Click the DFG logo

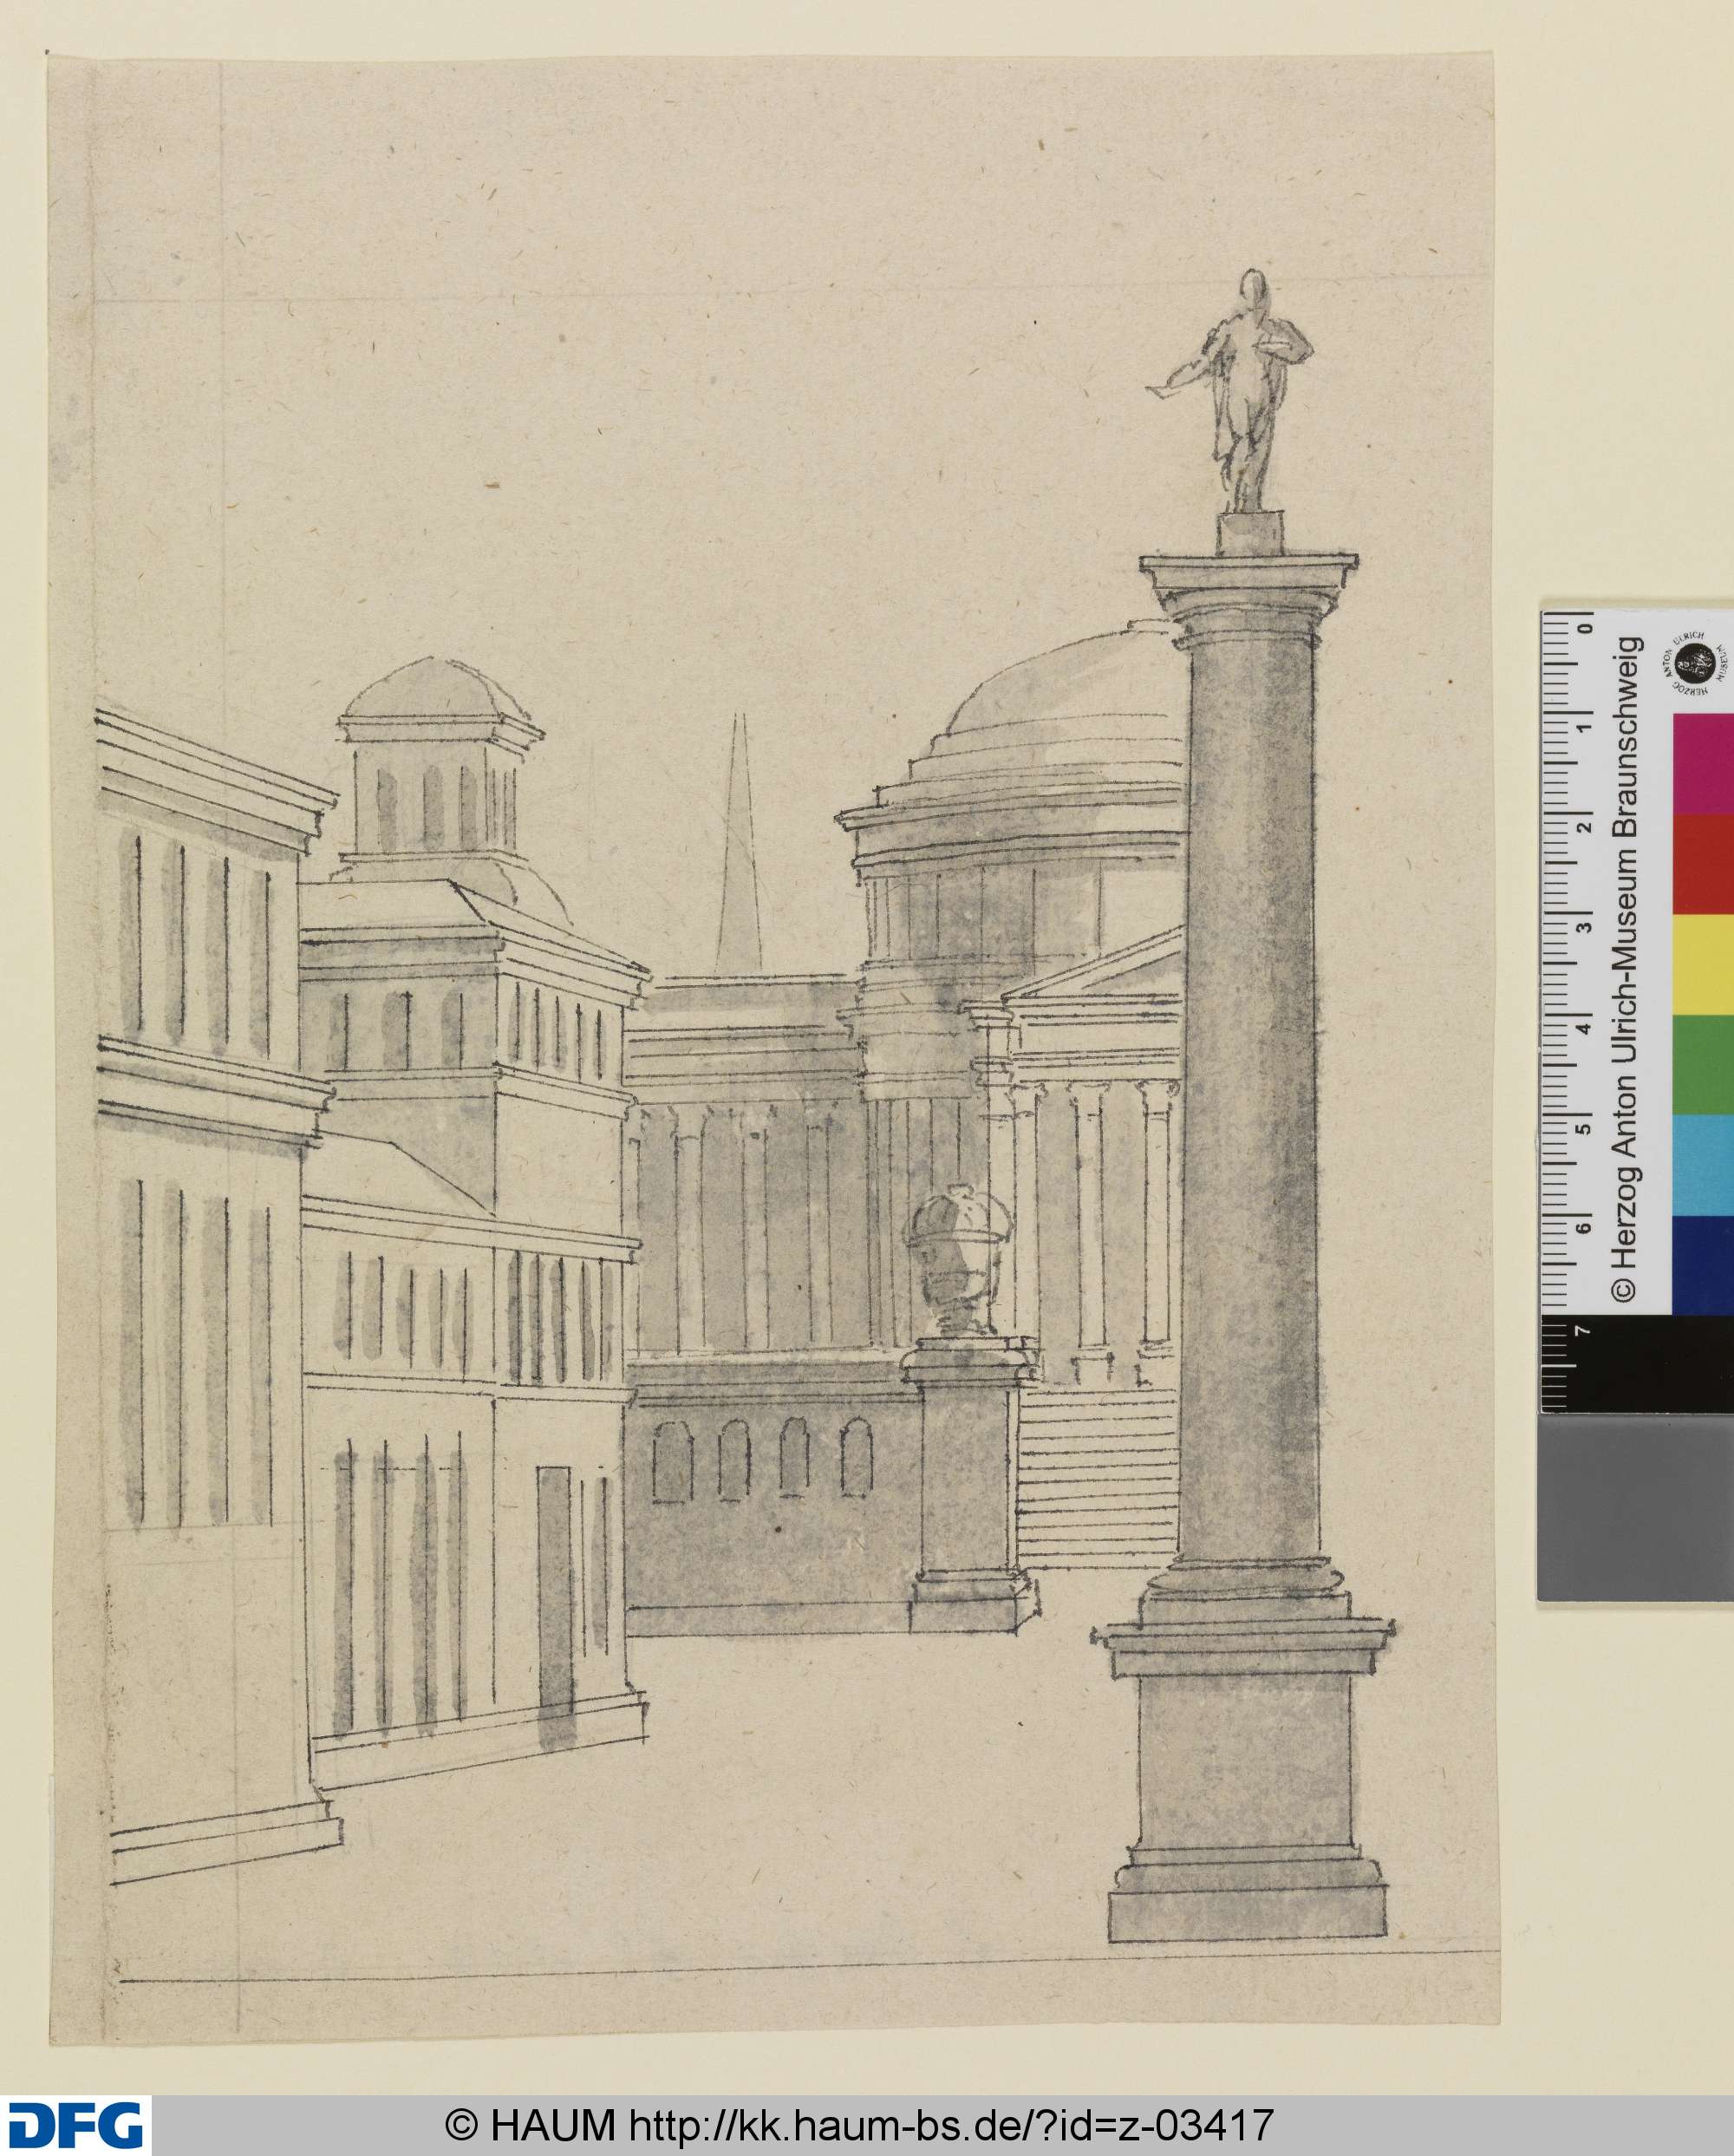coord(75,2126)
